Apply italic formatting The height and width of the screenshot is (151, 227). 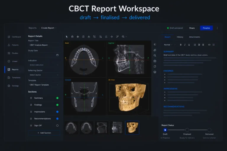point(185,45)
